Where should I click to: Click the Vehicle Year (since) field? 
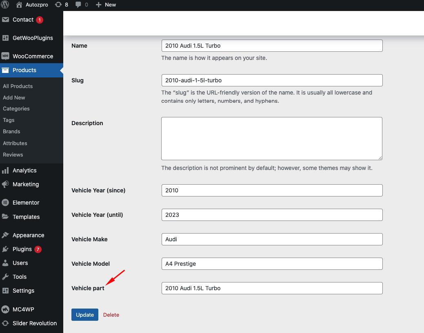272,190
